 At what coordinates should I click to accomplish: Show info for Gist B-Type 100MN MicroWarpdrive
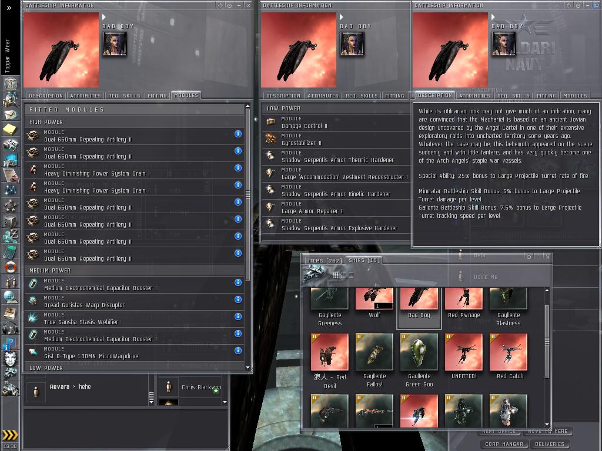(238, 351)
